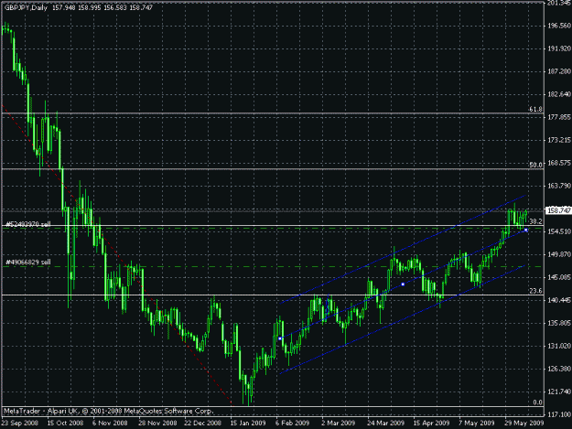Select the channel anchor handle near 6 Feb 2009
This screenshot has width=572, height=429.
(x=280, y=338)
